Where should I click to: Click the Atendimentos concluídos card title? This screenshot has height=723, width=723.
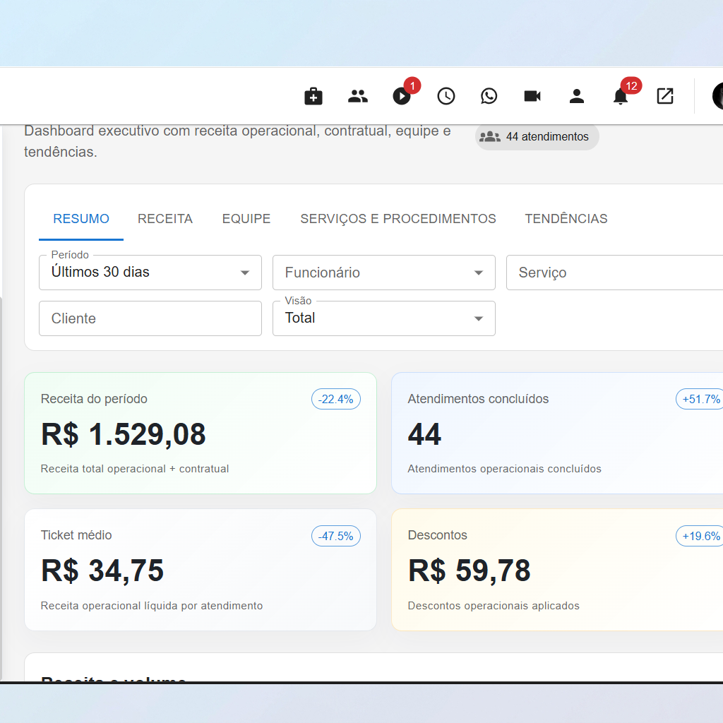click(478, 399)
